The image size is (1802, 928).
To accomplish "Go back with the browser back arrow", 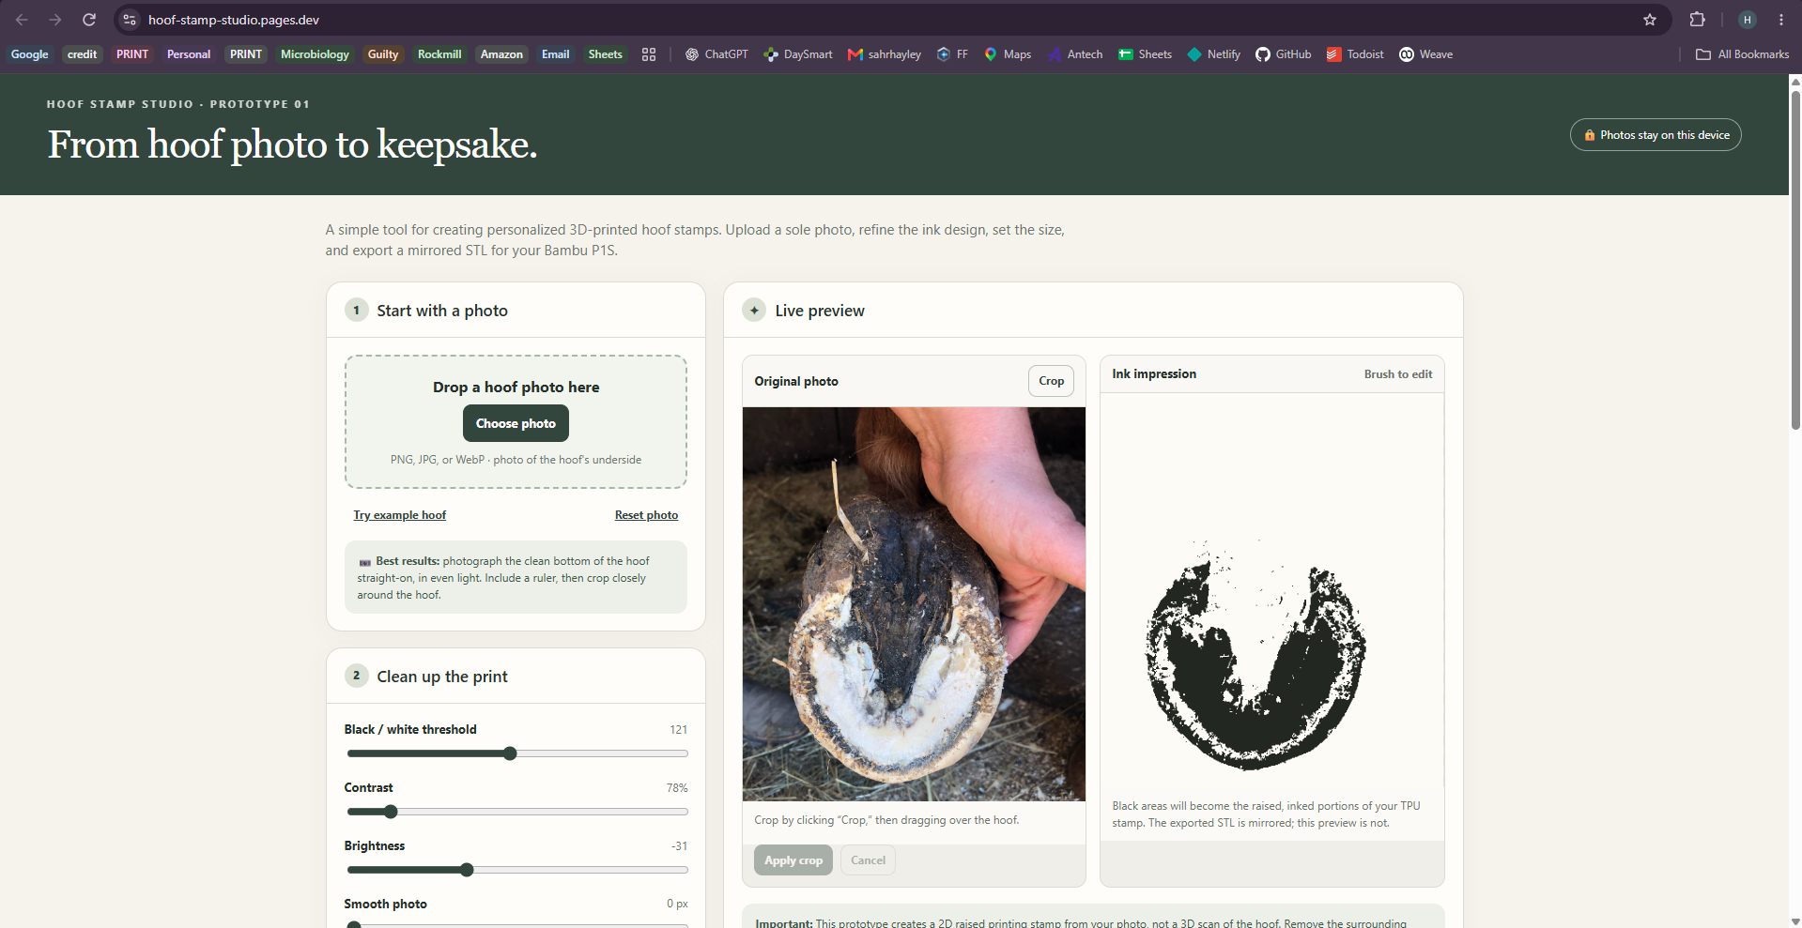I will pyautogui.click(x=22, y=20).
